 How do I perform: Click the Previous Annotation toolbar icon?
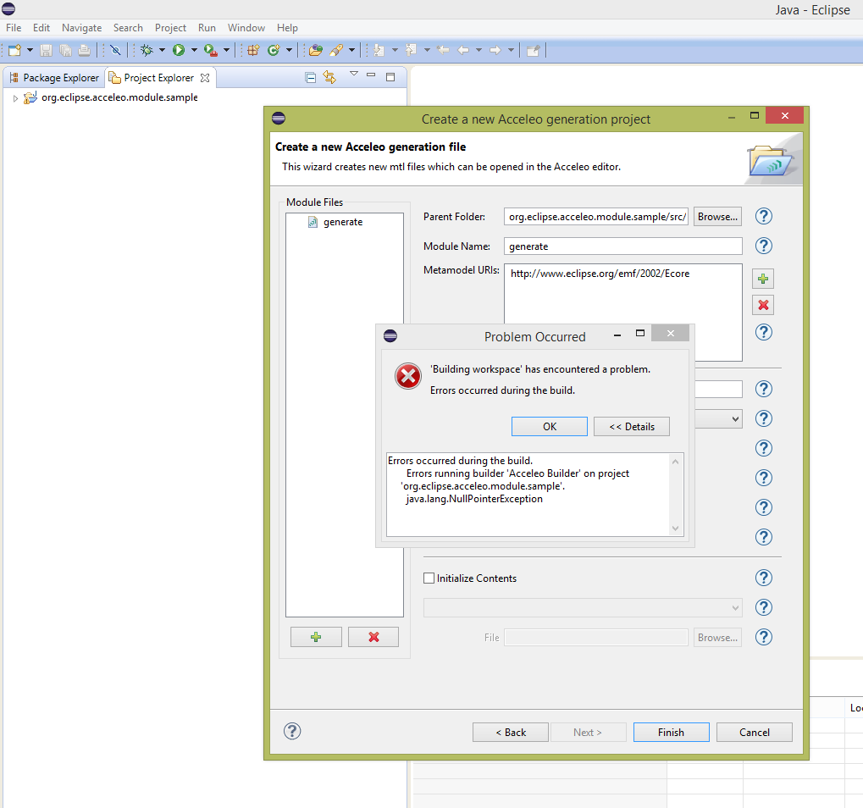click(x=411, y=50)
